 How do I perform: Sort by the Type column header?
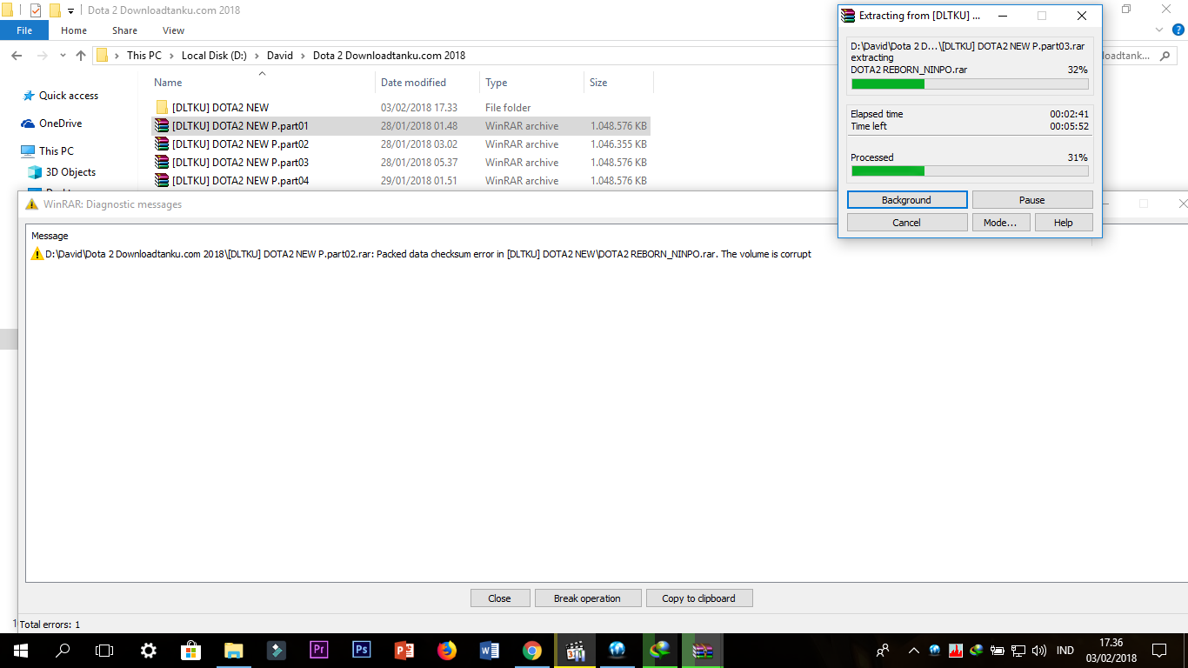tap(531, 83)
